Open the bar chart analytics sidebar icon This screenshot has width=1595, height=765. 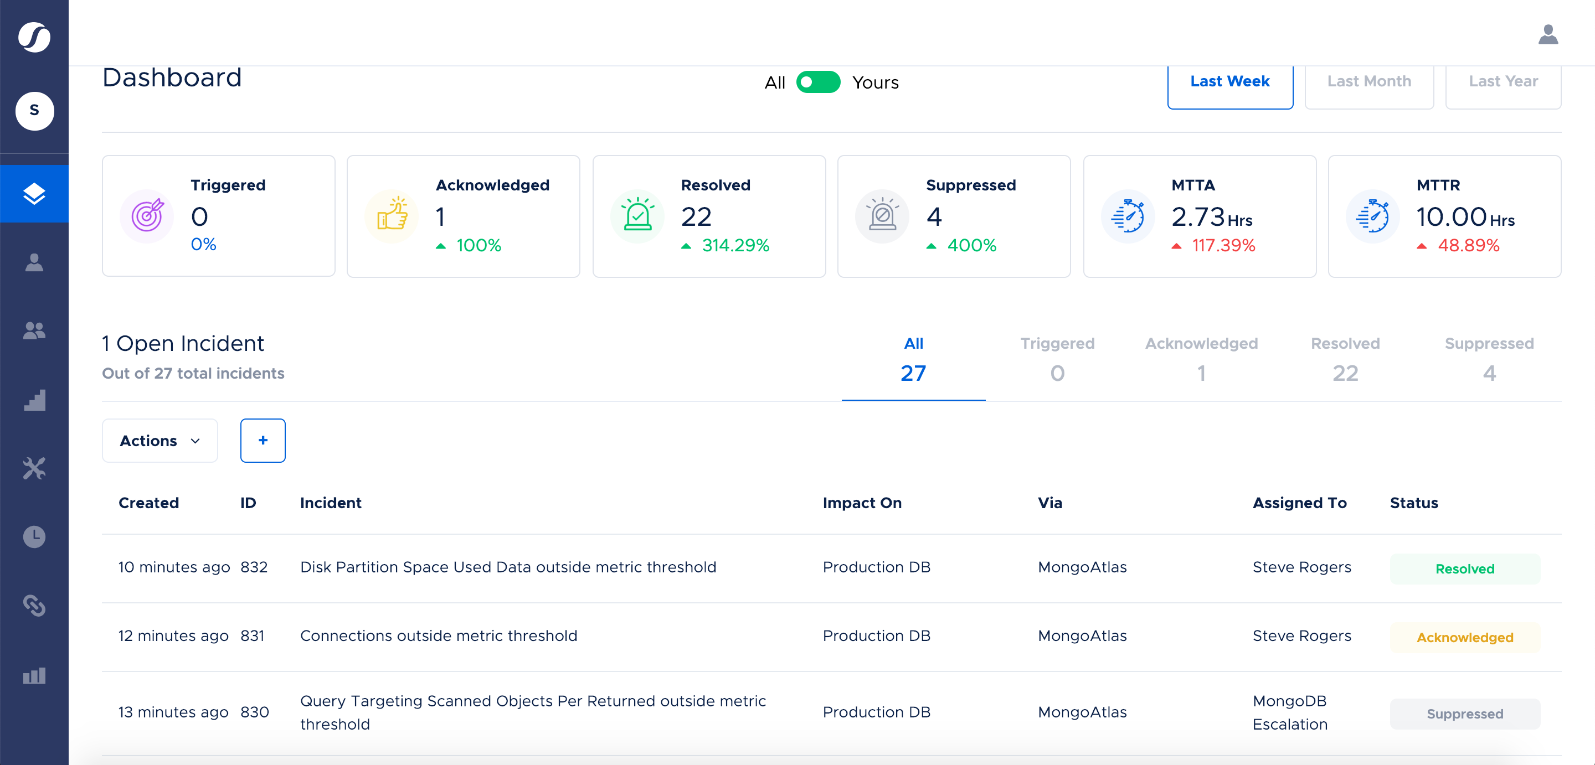(x=34, y=675)
